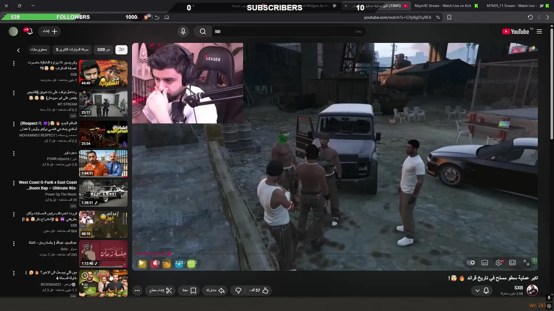Like the video (57 ألف)
This screenshot has height=311, width=554.
pyautogui.click(x=259, y=291)
